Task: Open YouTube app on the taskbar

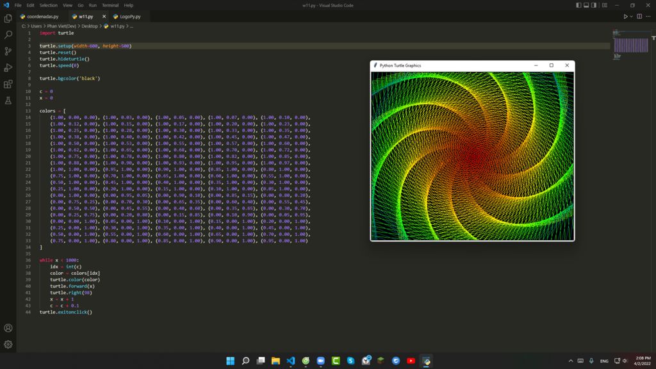Action: [411, 361]
